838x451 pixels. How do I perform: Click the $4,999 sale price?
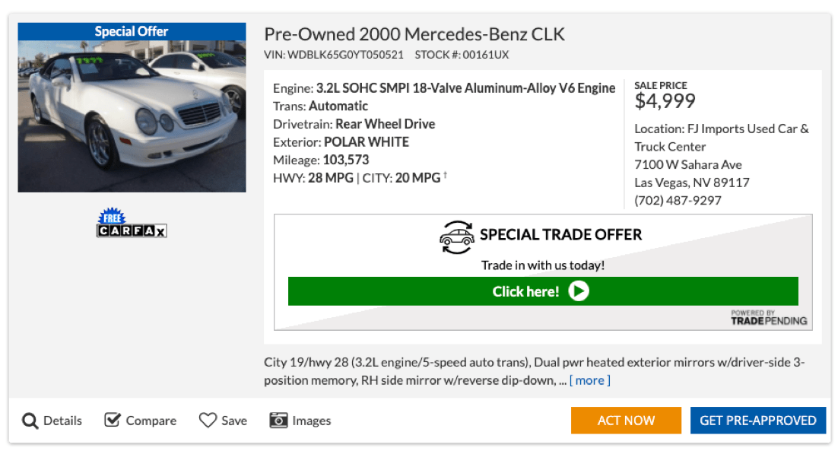pyautogui.click(x=665, y=101)
